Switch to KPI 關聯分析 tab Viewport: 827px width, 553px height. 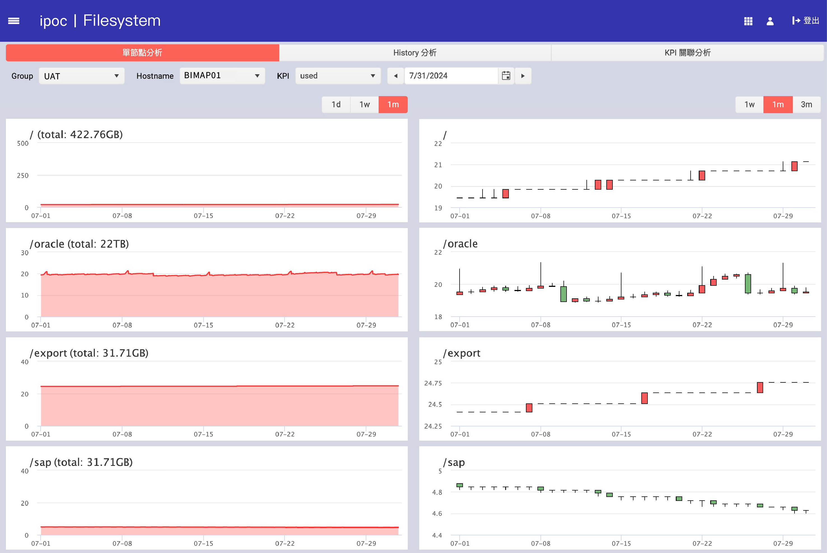click(x=688, y=53)
